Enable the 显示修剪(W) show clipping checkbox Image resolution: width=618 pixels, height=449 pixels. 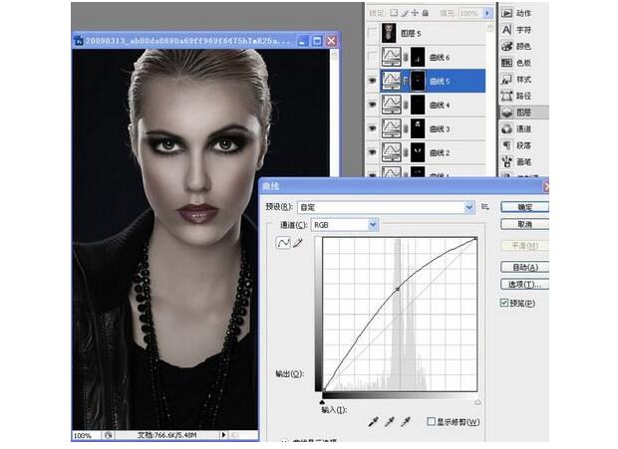(432, 421)
